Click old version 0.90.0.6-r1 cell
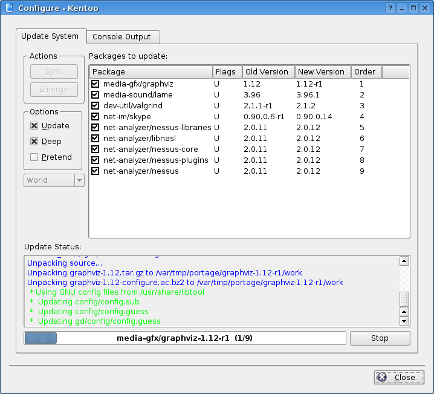The height and width of the screenshot is (394, 434). point(264,116)
